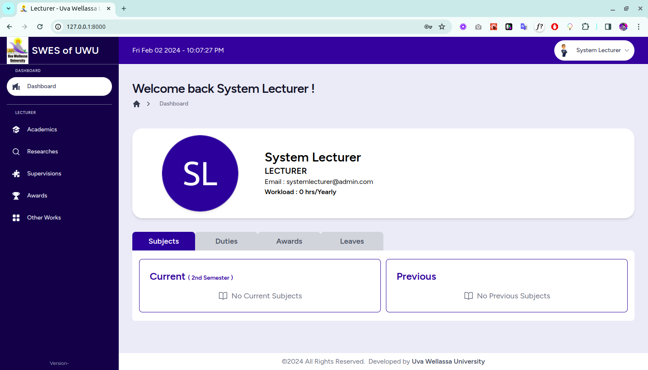Open the tab search dropdown arrow

(8, 8)
